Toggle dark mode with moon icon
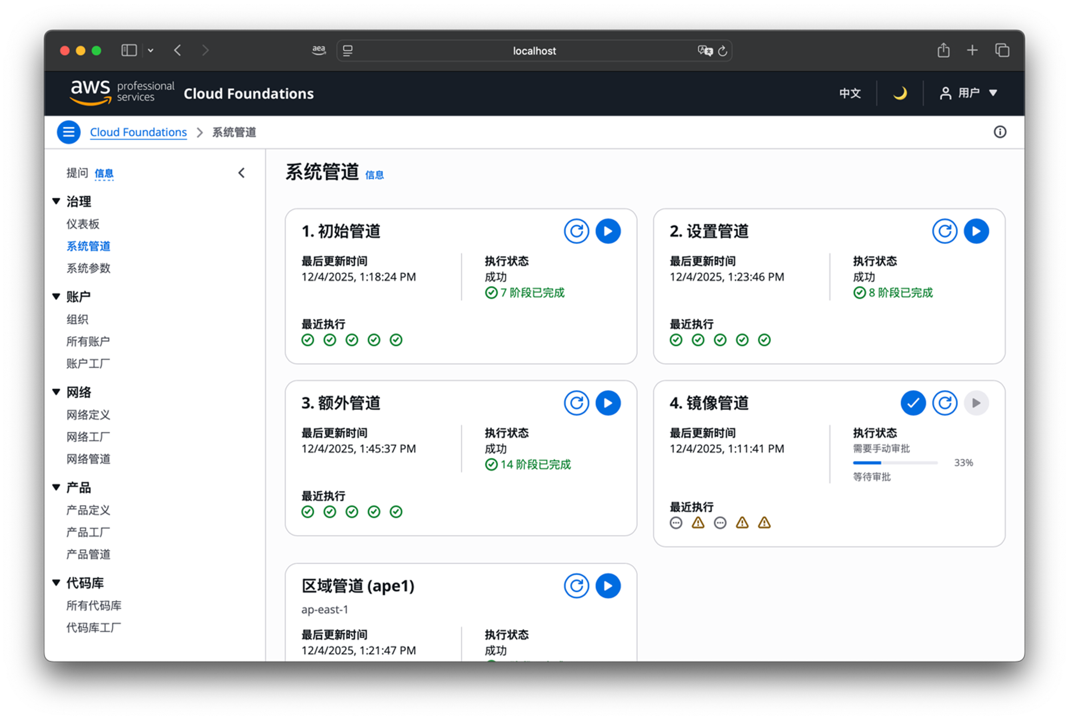This screenshot has width=1069, height=720. click(x=899, y=93)
